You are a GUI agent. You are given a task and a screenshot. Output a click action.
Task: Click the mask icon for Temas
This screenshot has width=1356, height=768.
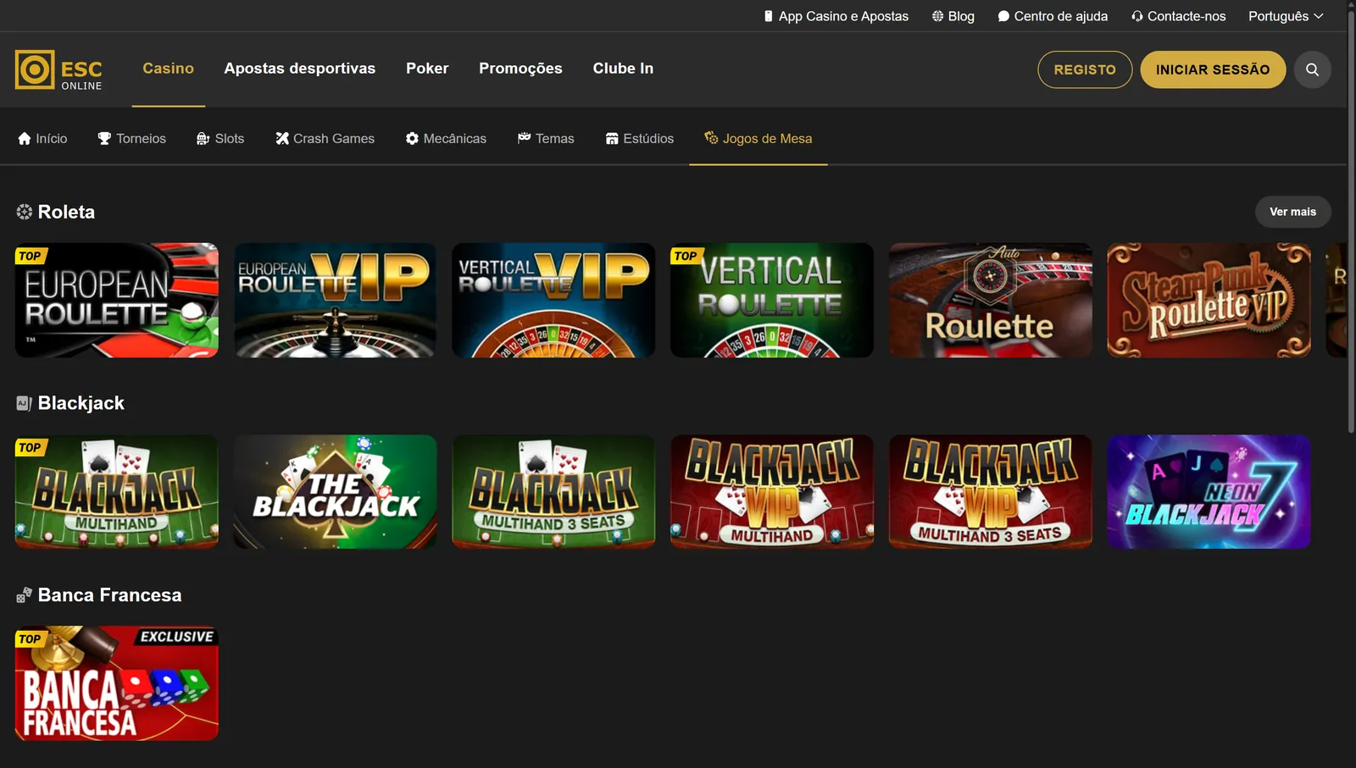pyautogui.click(x=524, y=137)
